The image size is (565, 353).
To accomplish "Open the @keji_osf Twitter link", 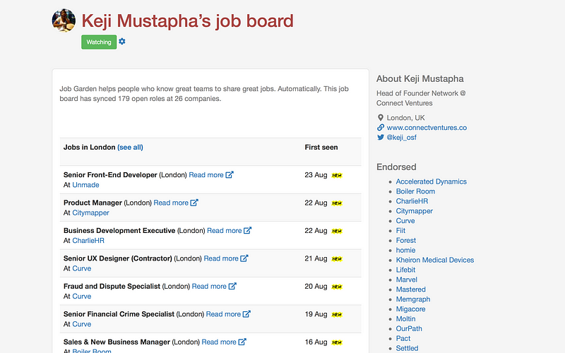I will pos(401,137).
